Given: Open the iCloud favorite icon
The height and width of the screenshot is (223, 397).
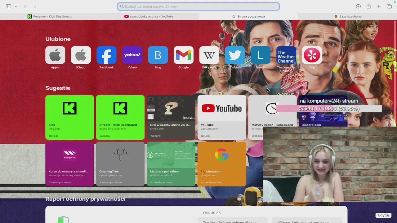Looking at the screenshot, I should click(x=81, y=55).
